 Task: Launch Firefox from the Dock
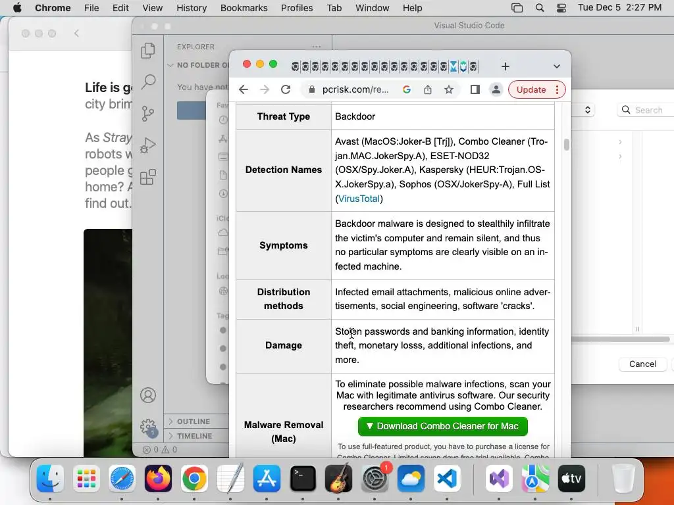click(158, 478)
